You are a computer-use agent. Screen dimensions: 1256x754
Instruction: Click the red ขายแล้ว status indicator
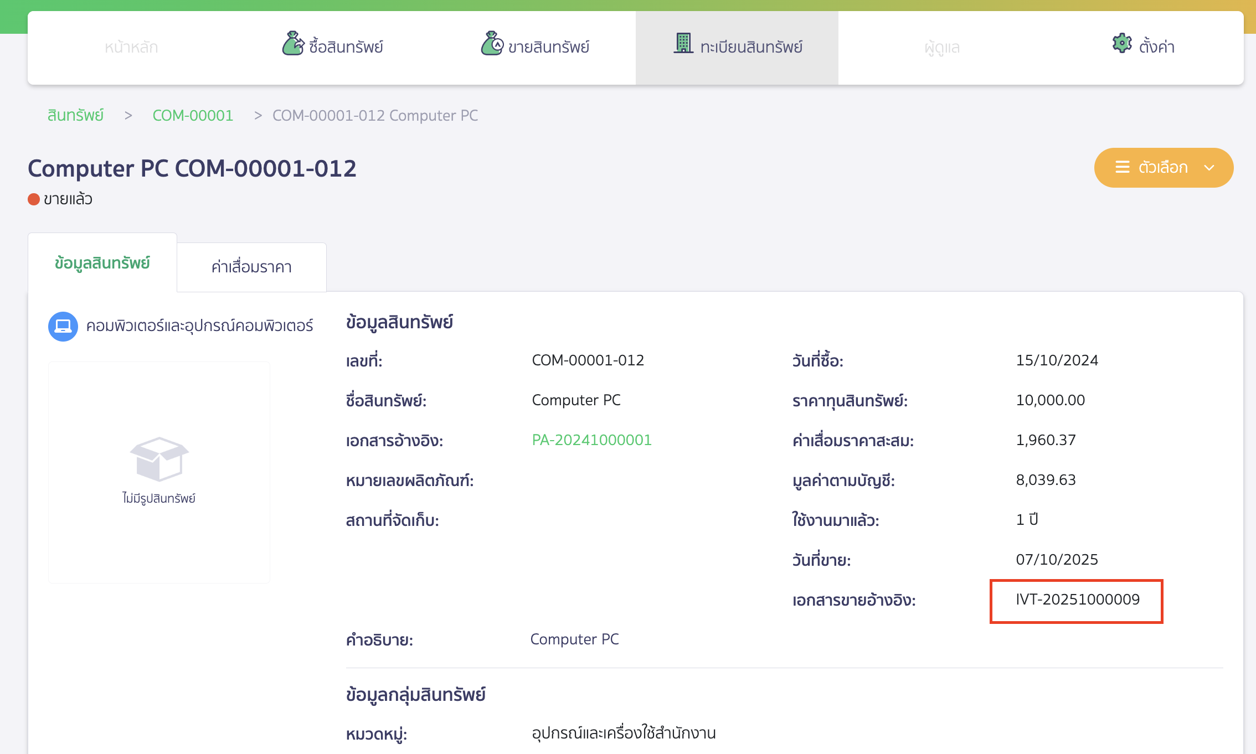33,199
